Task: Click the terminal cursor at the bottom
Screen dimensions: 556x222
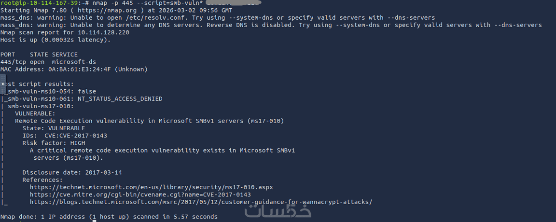Action: [95, 221]
